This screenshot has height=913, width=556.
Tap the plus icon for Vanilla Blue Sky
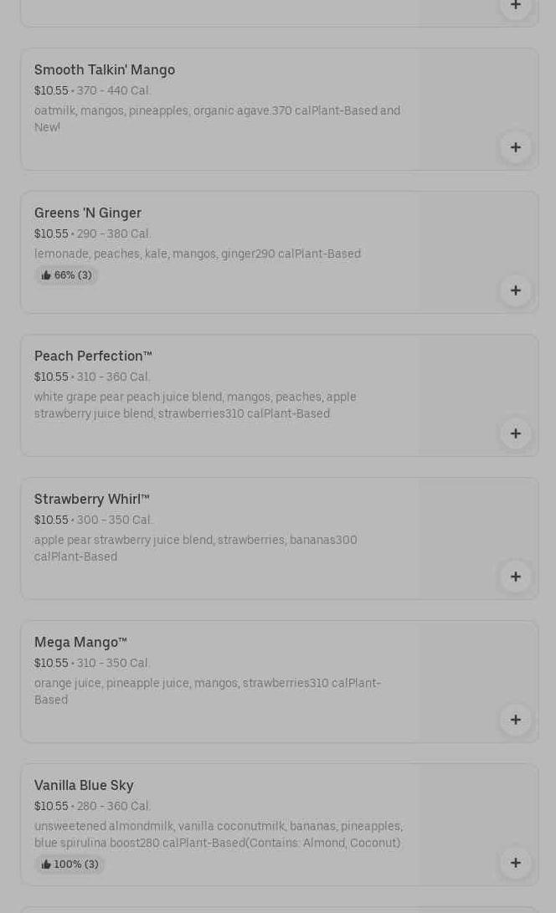pyautogui.click(x=515, y=863)
